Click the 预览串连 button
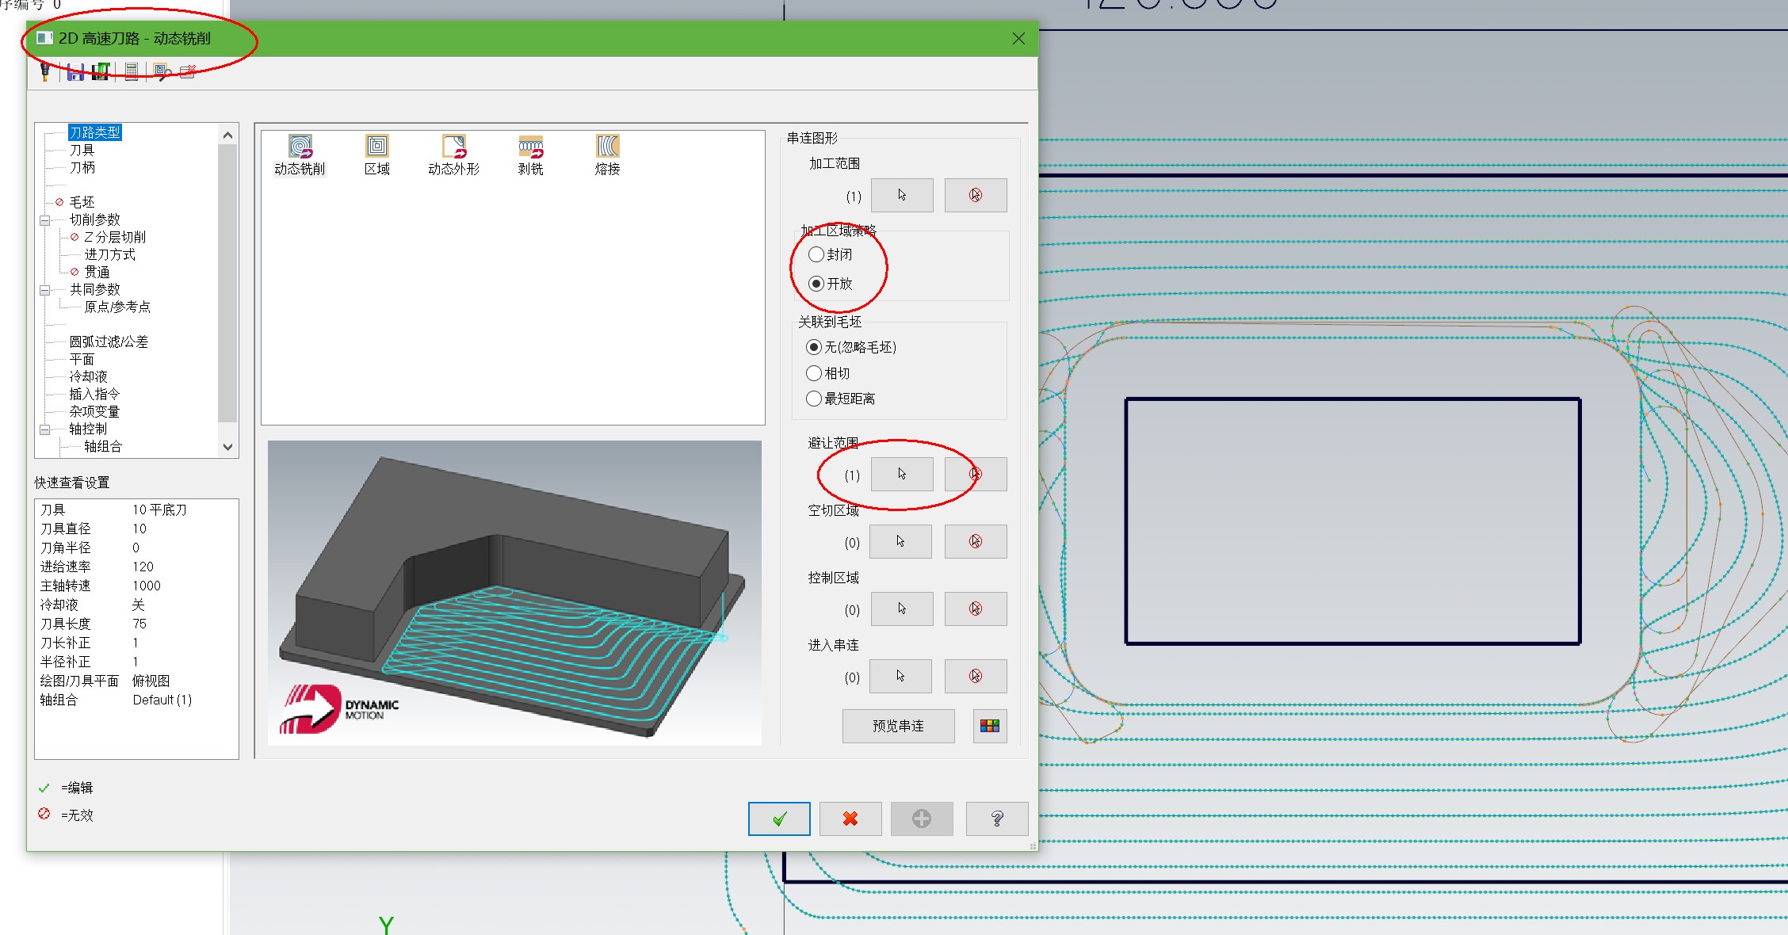The height and width of the screenshot is (935, 1788). [x=898, y=726]
